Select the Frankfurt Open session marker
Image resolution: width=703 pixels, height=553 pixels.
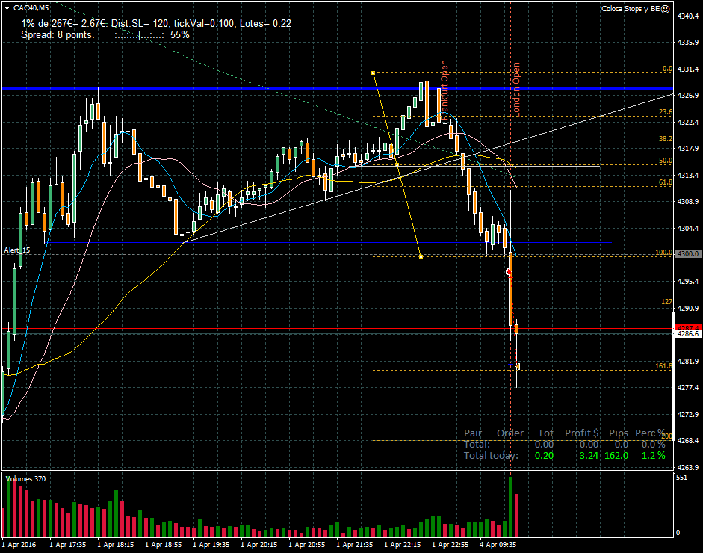445,90
